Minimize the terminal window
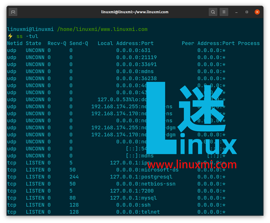Viewport: 270px width, 223px height. coord(236,12)
